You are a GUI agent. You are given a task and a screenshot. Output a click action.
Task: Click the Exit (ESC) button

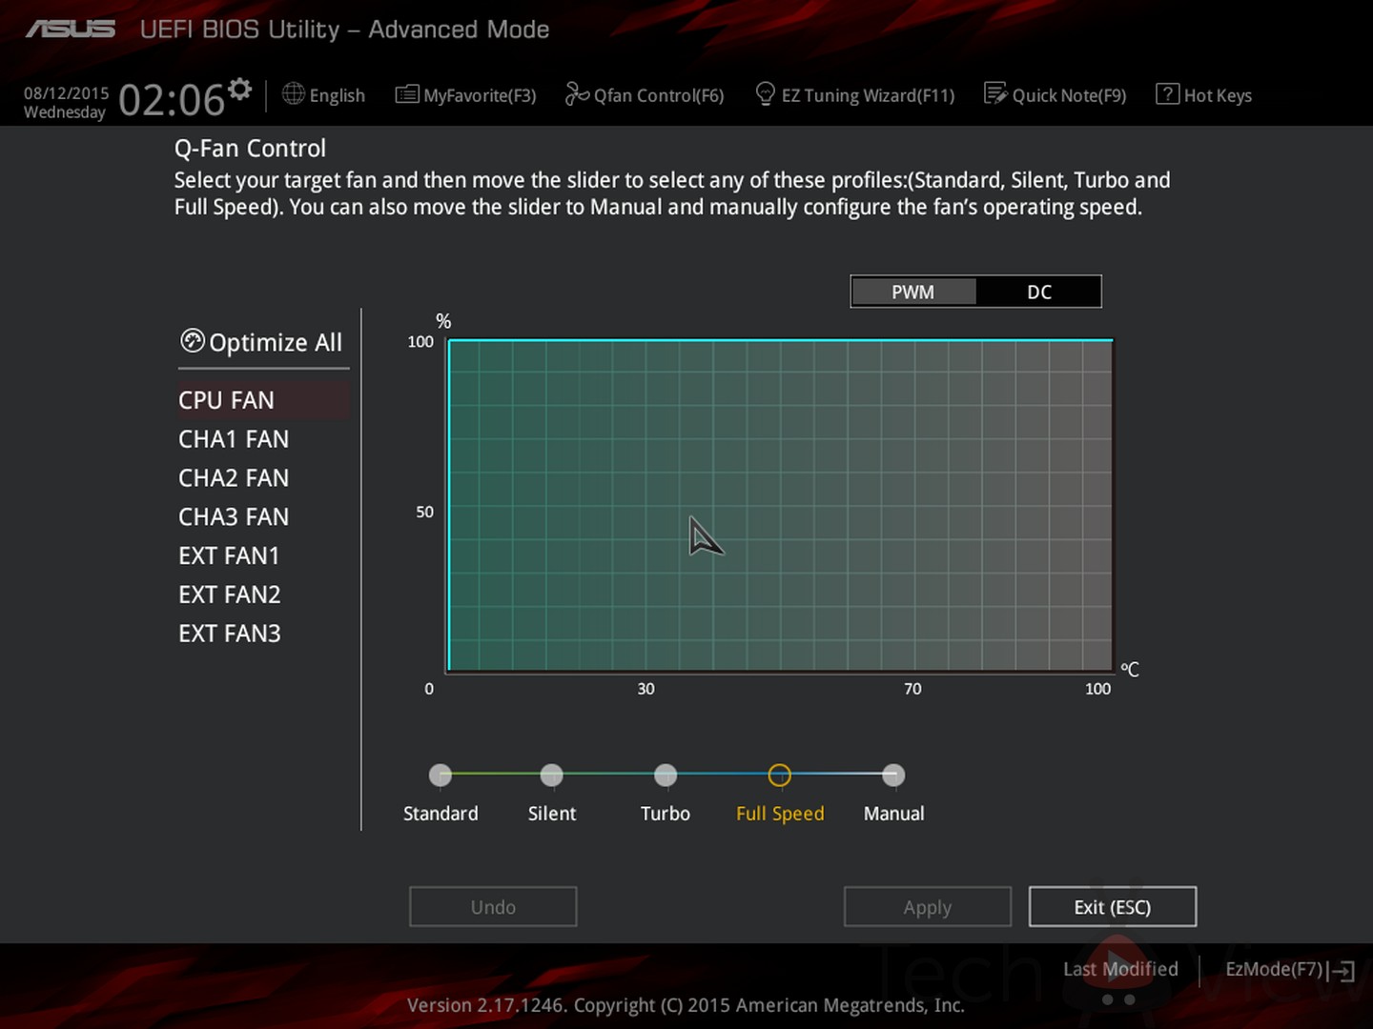[x=1113, y=907]
